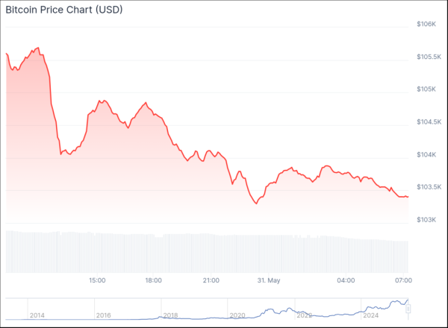The width and height of the screenshot is (448, 328).
Task: Click the $103K price axis label
Action: [426, 220]
